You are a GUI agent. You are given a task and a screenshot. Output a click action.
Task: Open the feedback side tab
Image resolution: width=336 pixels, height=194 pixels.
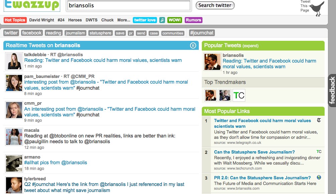[x=332, y=90]
